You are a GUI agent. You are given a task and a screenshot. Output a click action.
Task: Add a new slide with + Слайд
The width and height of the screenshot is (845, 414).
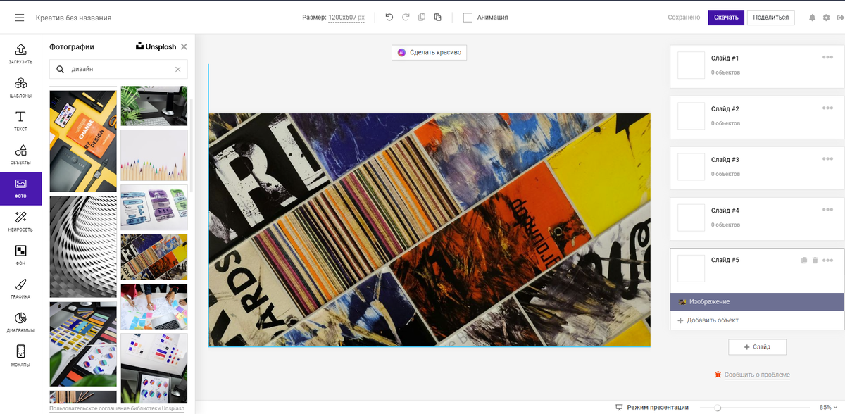pos(757,347)
